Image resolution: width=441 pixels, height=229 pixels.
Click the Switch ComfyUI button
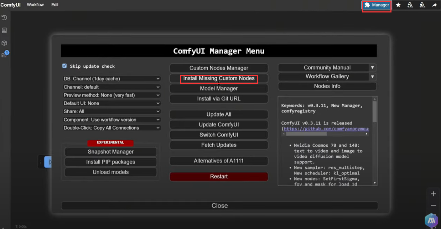pos(219,135)
